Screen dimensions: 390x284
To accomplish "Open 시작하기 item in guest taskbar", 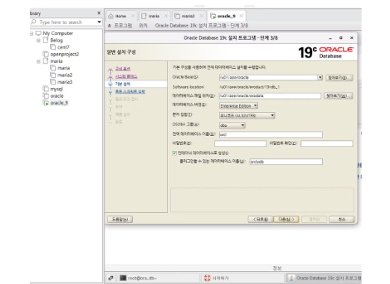I will [x=243, y=278].
